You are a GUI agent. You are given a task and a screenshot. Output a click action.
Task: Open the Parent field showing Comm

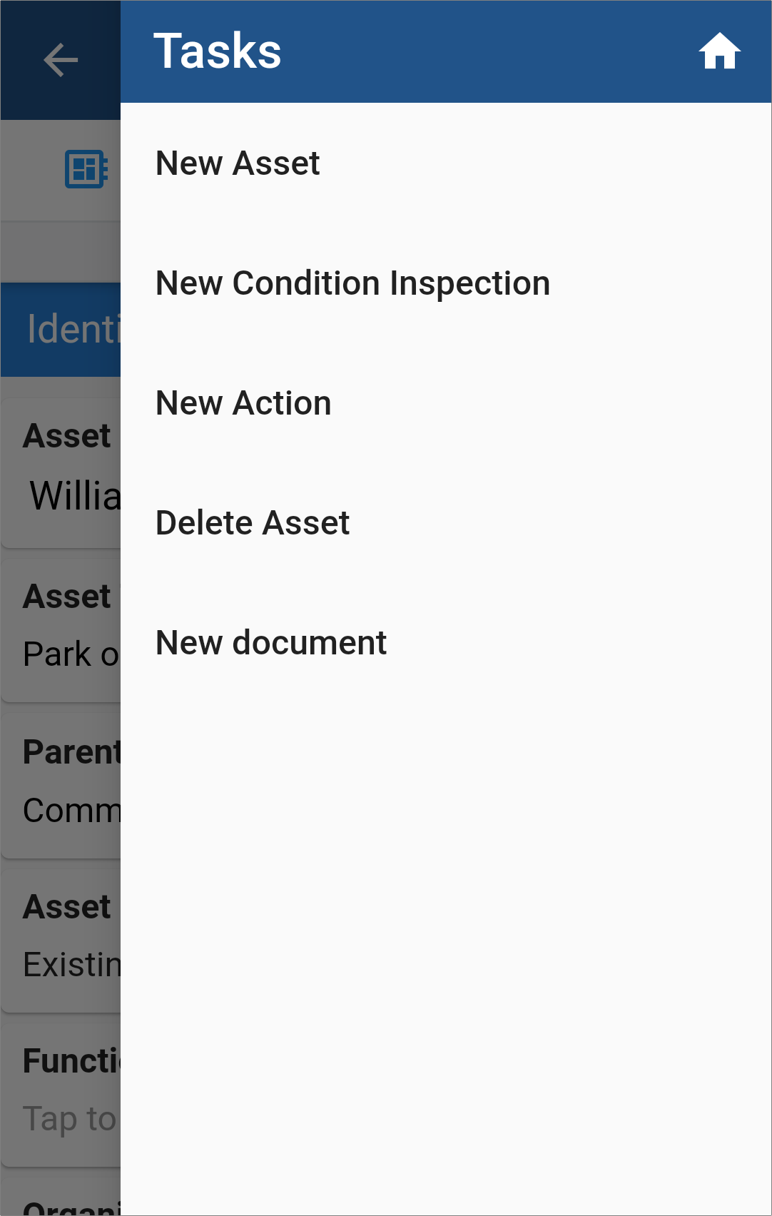pyautogui.click(x=61, y=786)
